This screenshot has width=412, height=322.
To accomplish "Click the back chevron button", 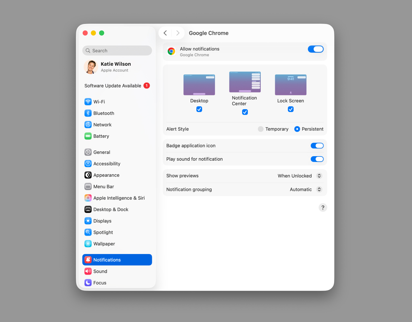I will click(165, 33).
